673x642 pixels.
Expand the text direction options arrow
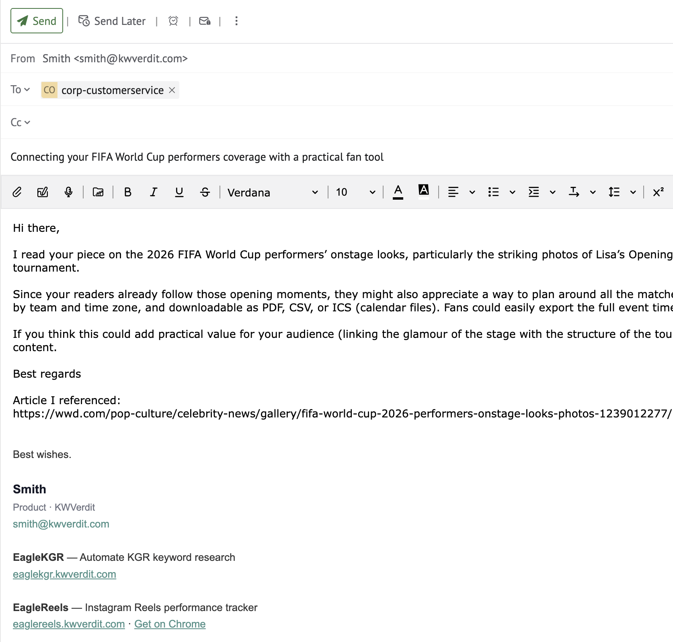[x=593, y=192]
